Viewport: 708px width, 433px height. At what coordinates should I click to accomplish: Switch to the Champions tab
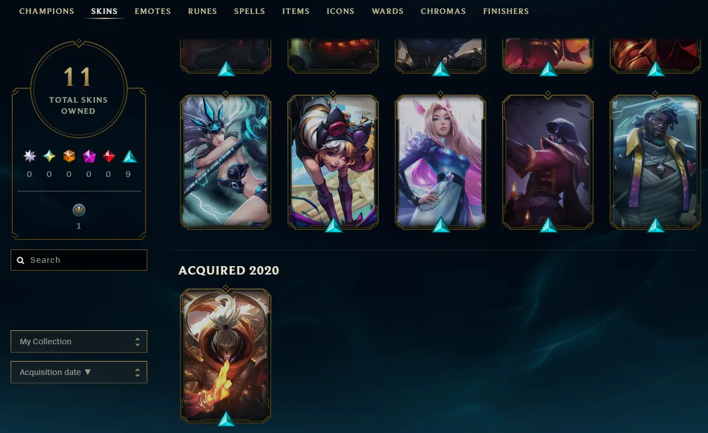(46, 11)
